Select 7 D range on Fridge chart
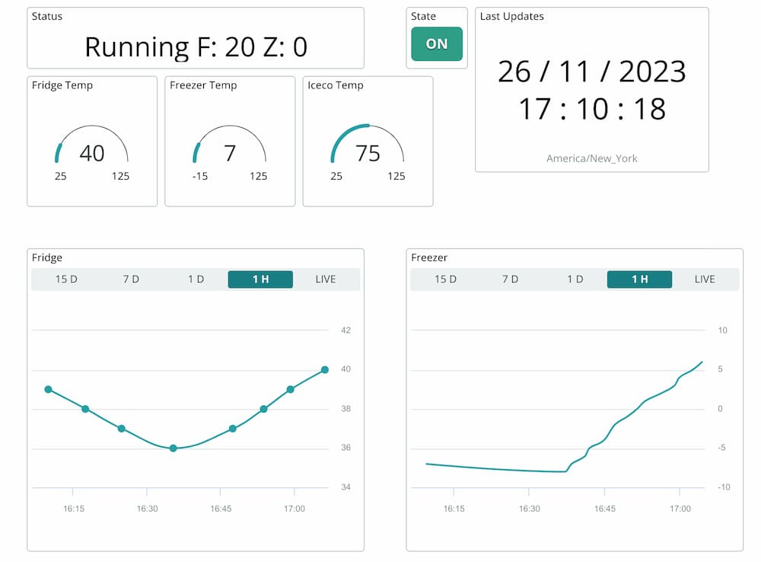 pyautogui.click(x=131, y=279)
